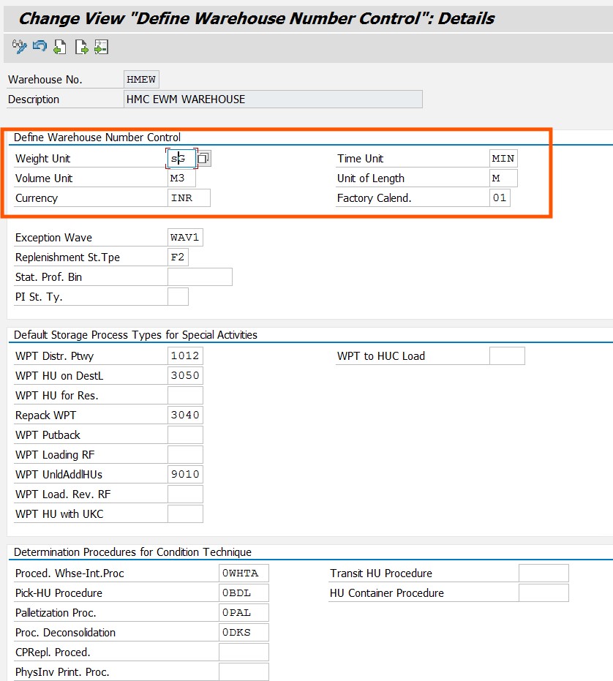Click the empty Stat. Prof. Bin field

[200, 277]
